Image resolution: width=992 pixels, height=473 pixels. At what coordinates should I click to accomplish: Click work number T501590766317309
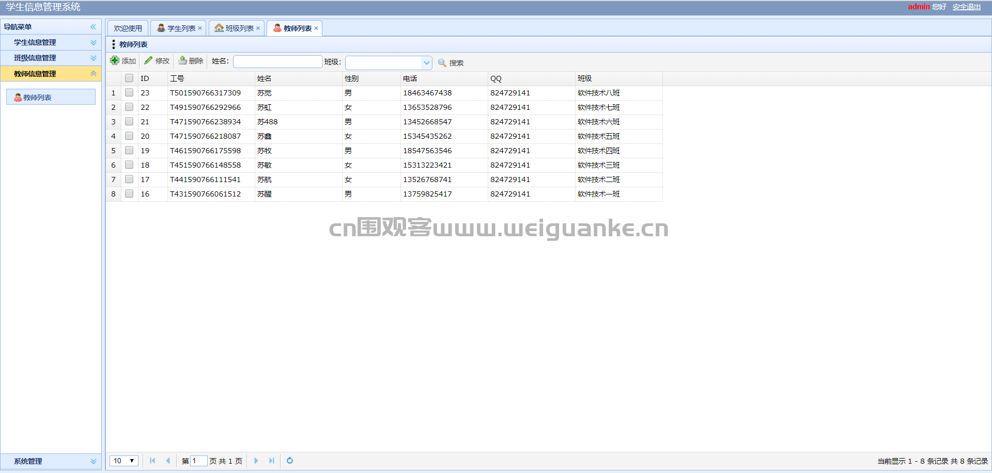pyautogui.click(x=205, y=93)
